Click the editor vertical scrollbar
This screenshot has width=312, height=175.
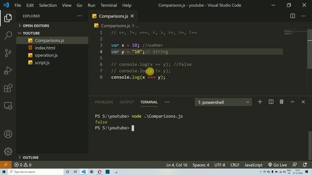tap(310, 50)
